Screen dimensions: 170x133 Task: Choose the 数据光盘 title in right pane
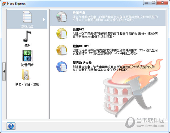79,13
